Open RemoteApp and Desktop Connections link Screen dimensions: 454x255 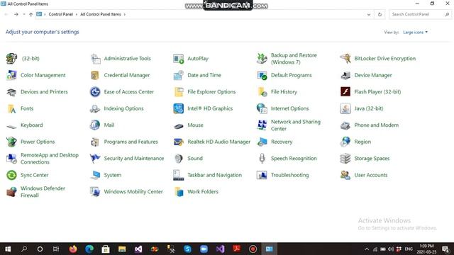click(50, 159)
